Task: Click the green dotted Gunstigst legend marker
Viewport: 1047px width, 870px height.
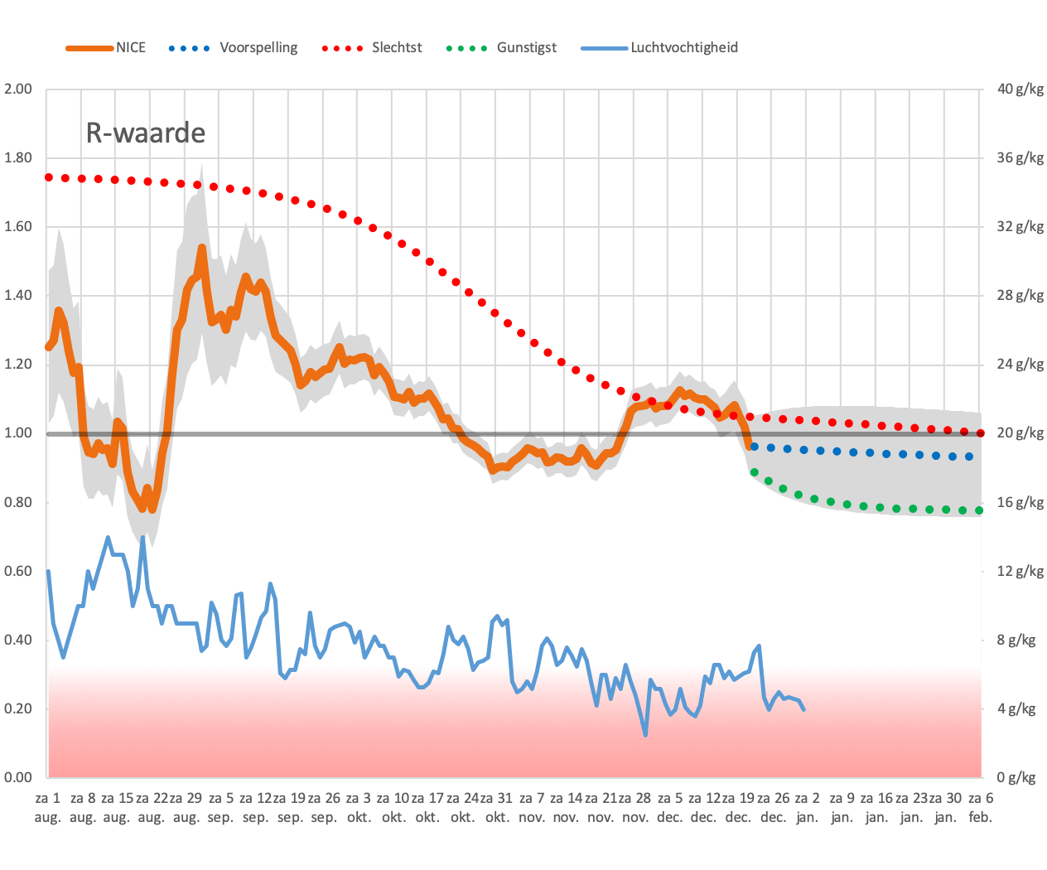Action: tap(467, 48)
